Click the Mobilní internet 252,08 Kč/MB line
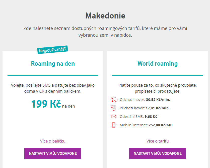The height and width of the screenshot is (168, 210). [x=146, y=125]
